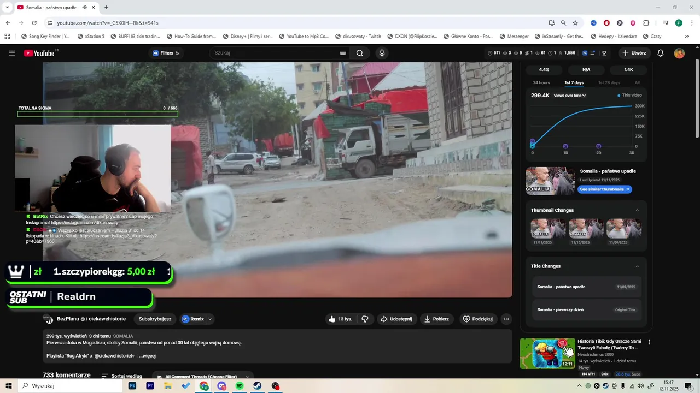Start voice search with the microphone icon
Viewport: 700px width, 393px height.
[x=382, y=53]
